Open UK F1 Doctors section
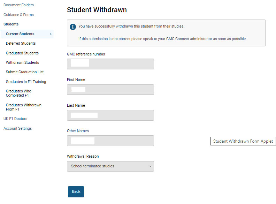 tap(15, 119)
